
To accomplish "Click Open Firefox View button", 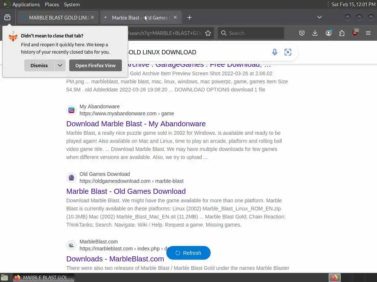I will pyautogui.click(x=95, y=65).
